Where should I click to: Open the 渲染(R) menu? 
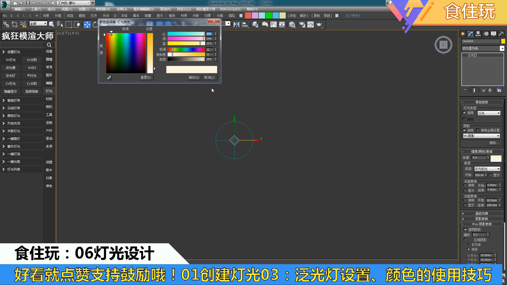coord(165,9)
